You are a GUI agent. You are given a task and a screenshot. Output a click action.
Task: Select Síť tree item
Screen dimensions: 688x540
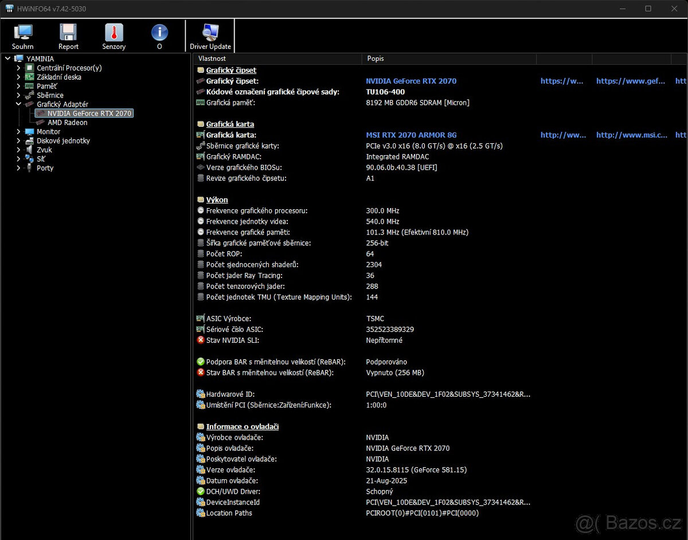coord(41,159)
